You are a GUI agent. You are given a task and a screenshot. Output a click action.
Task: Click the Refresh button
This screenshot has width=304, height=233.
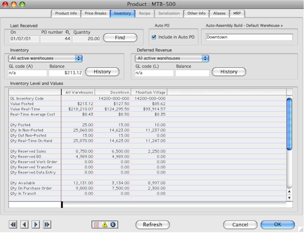tap(152, 225)
